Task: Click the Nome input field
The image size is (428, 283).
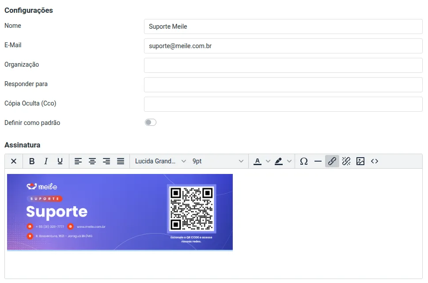Action: pos(283,26)
